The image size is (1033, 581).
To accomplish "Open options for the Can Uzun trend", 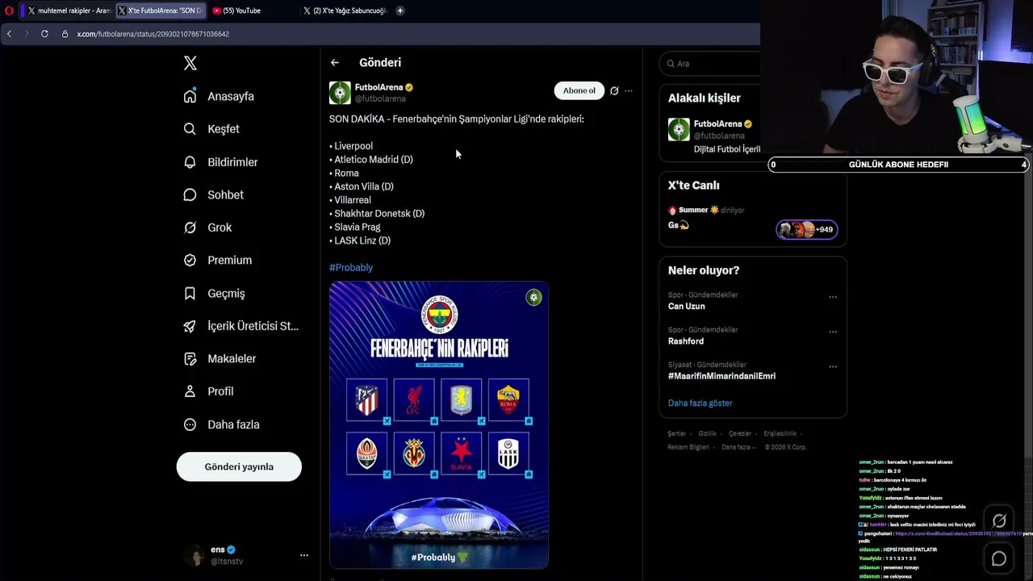I will (833, 297).
